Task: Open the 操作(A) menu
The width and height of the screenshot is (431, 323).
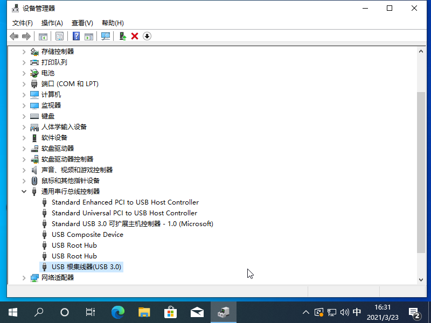Action: click(x=52, y=23)
